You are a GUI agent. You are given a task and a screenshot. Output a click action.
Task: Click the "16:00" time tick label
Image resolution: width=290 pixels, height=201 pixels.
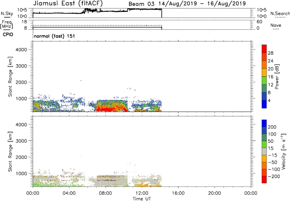(178, 193)
